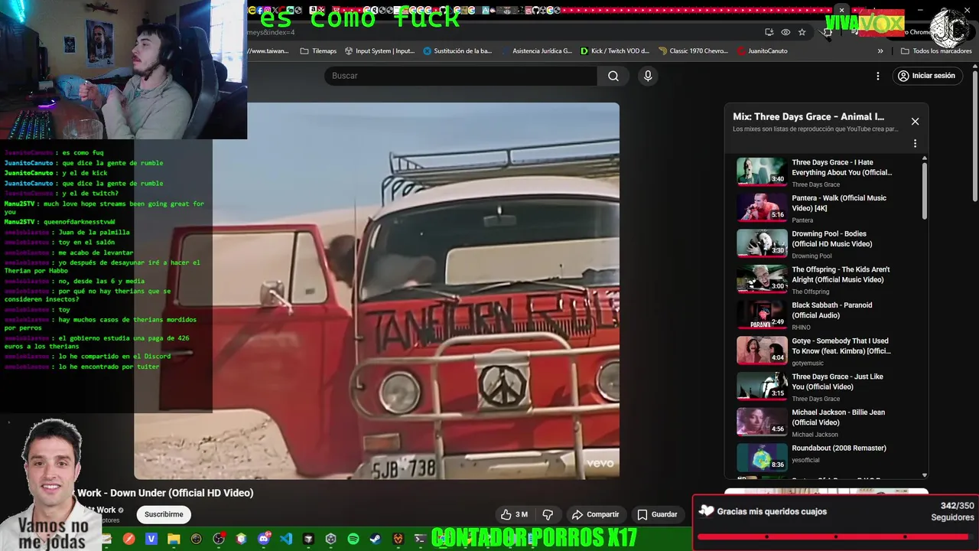Open the colorful cube app in taskbar
This screenshot has width=979, height=551.
[241, 540]
